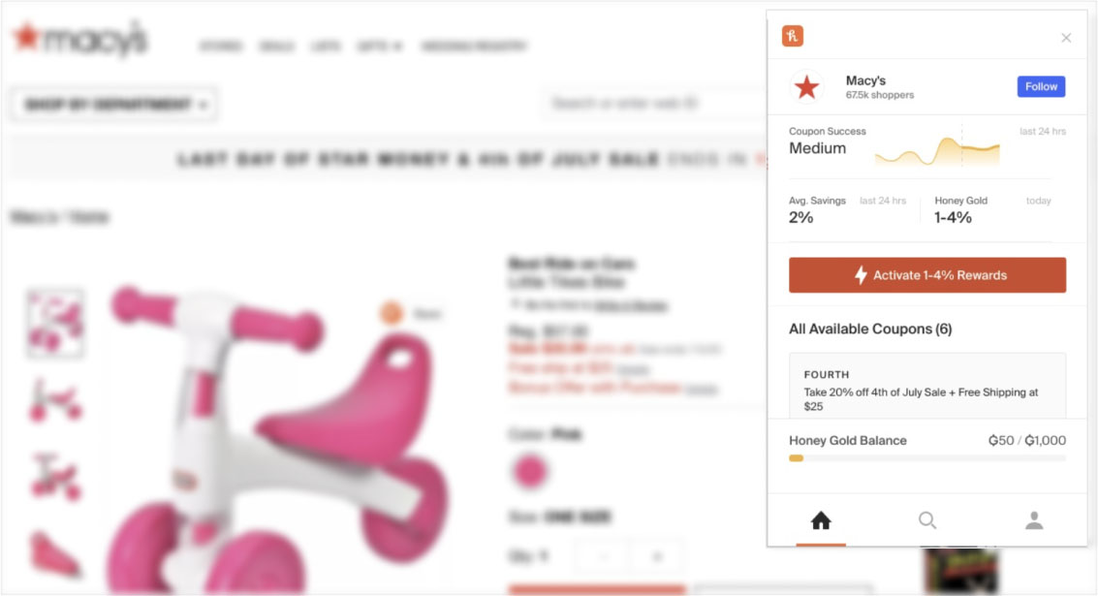Click the website search input field
This screenshot has height=596, width=1098.
coord(655,104)
